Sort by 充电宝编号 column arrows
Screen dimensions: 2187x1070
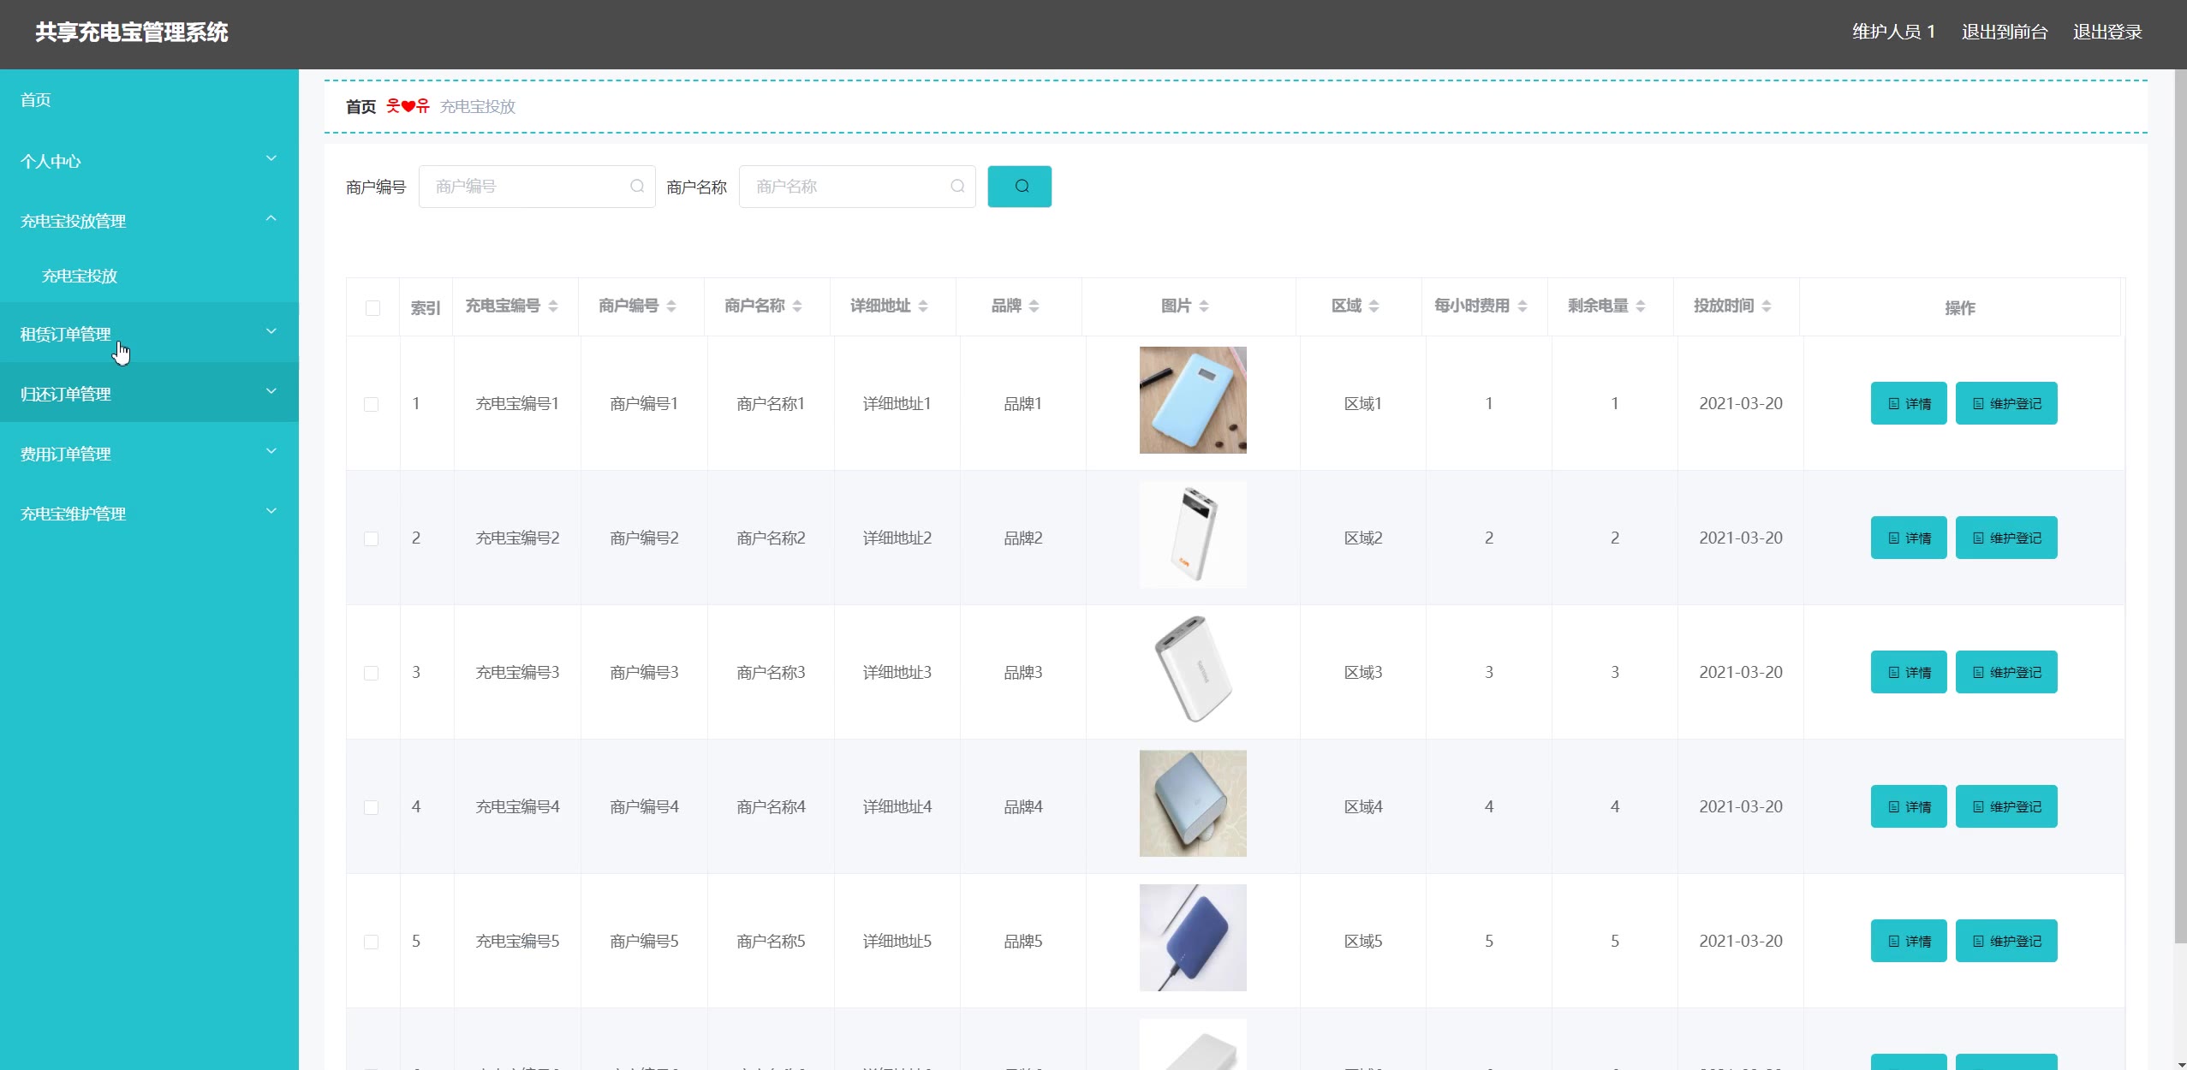pyautogui.click(x=553, y=306)
